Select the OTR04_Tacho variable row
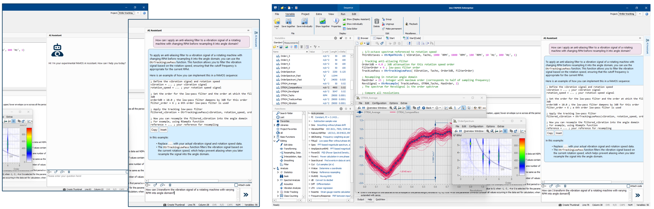 pos(311,95)
